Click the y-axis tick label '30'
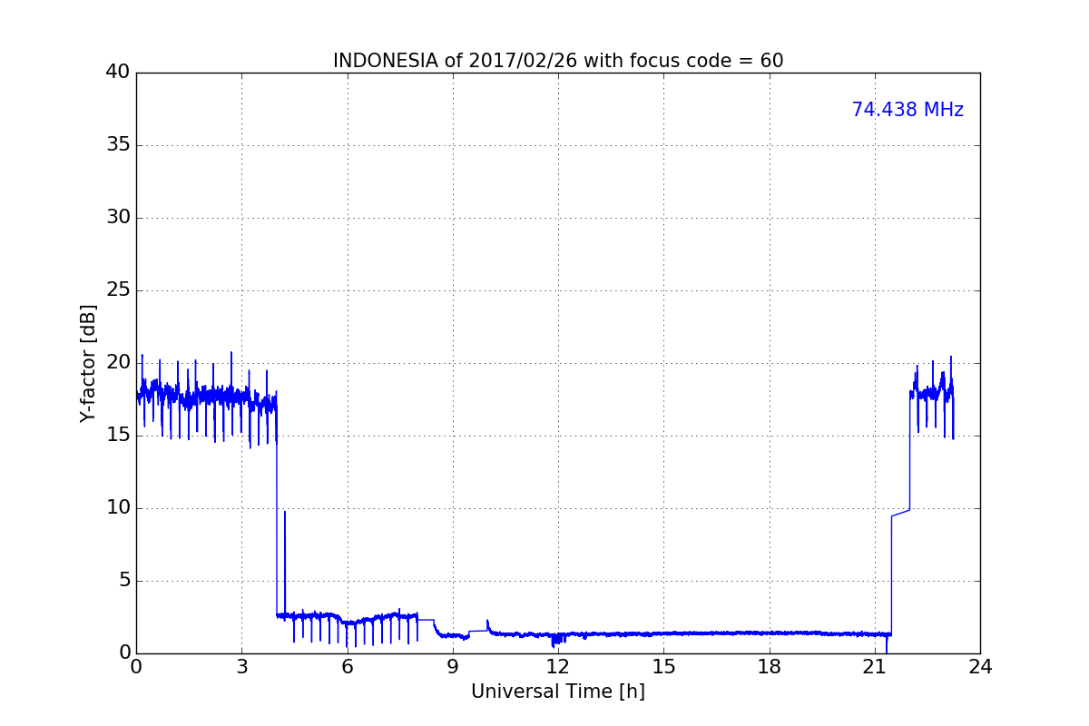Image resolution: width=1089 pixels, height=726 pixels. 118,218
